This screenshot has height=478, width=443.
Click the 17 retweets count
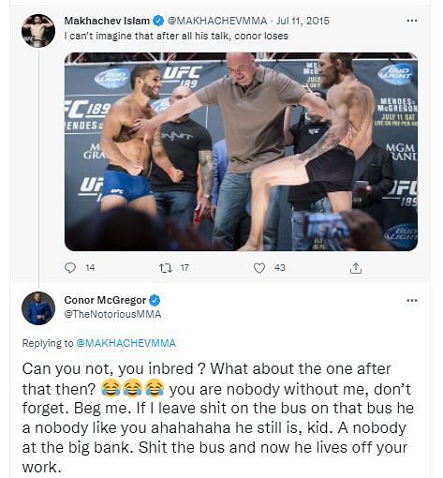185,268
